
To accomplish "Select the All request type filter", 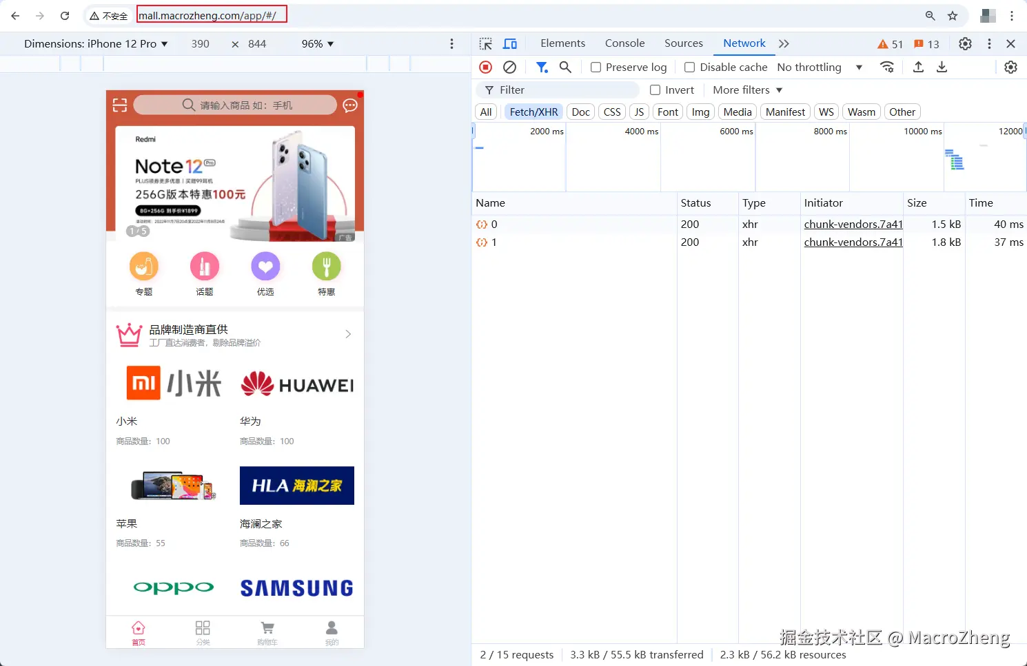I will click(x=486, y=112).
